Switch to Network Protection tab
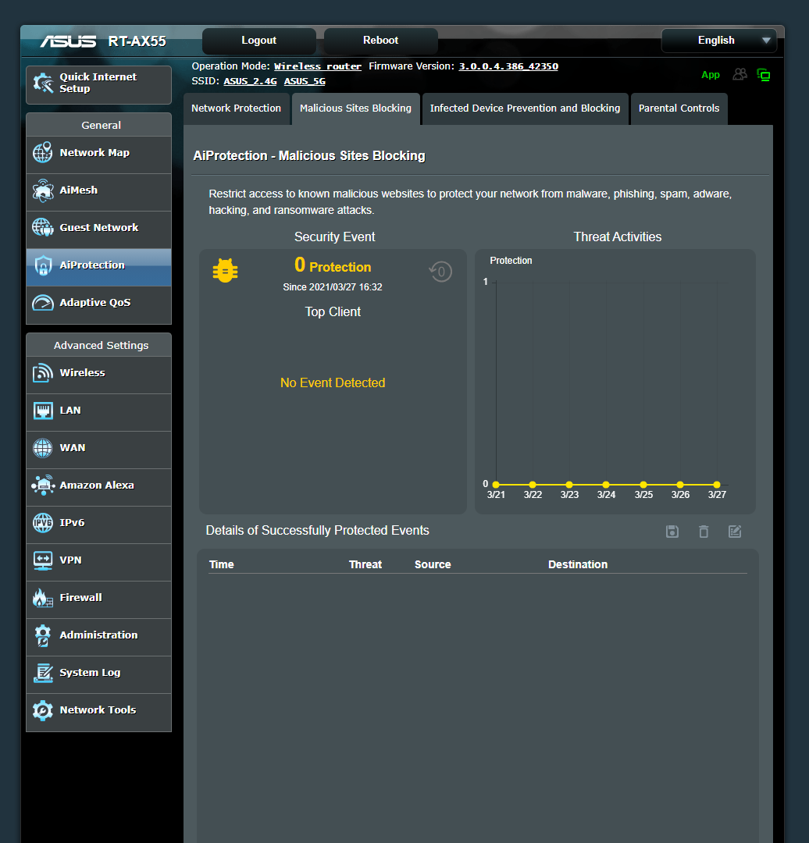 [236, 108]
